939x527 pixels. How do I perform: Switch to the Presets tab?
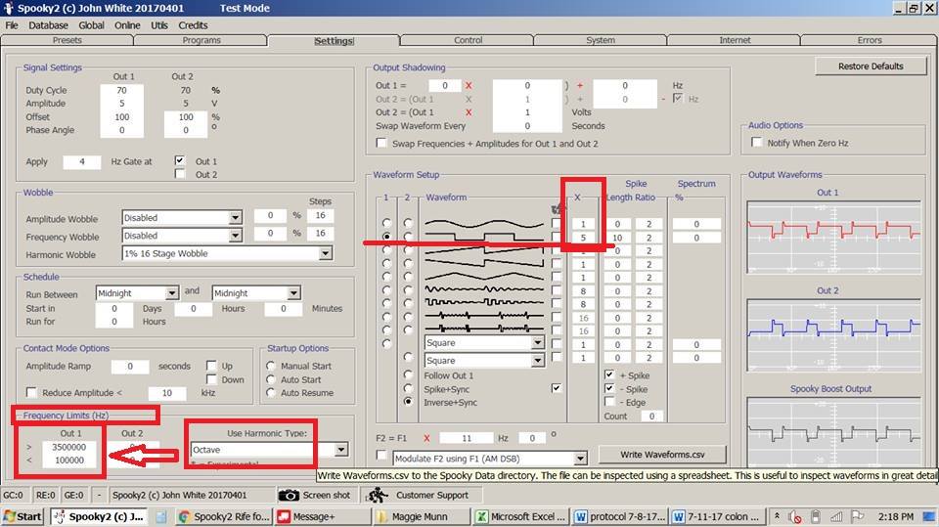[x=67, y=40]
